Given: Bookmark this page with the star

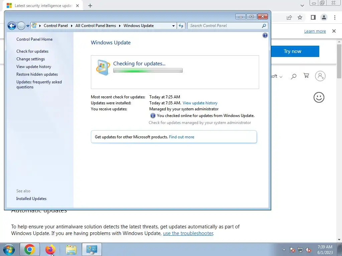Looking at the screenshot, I should pos(300,17).
